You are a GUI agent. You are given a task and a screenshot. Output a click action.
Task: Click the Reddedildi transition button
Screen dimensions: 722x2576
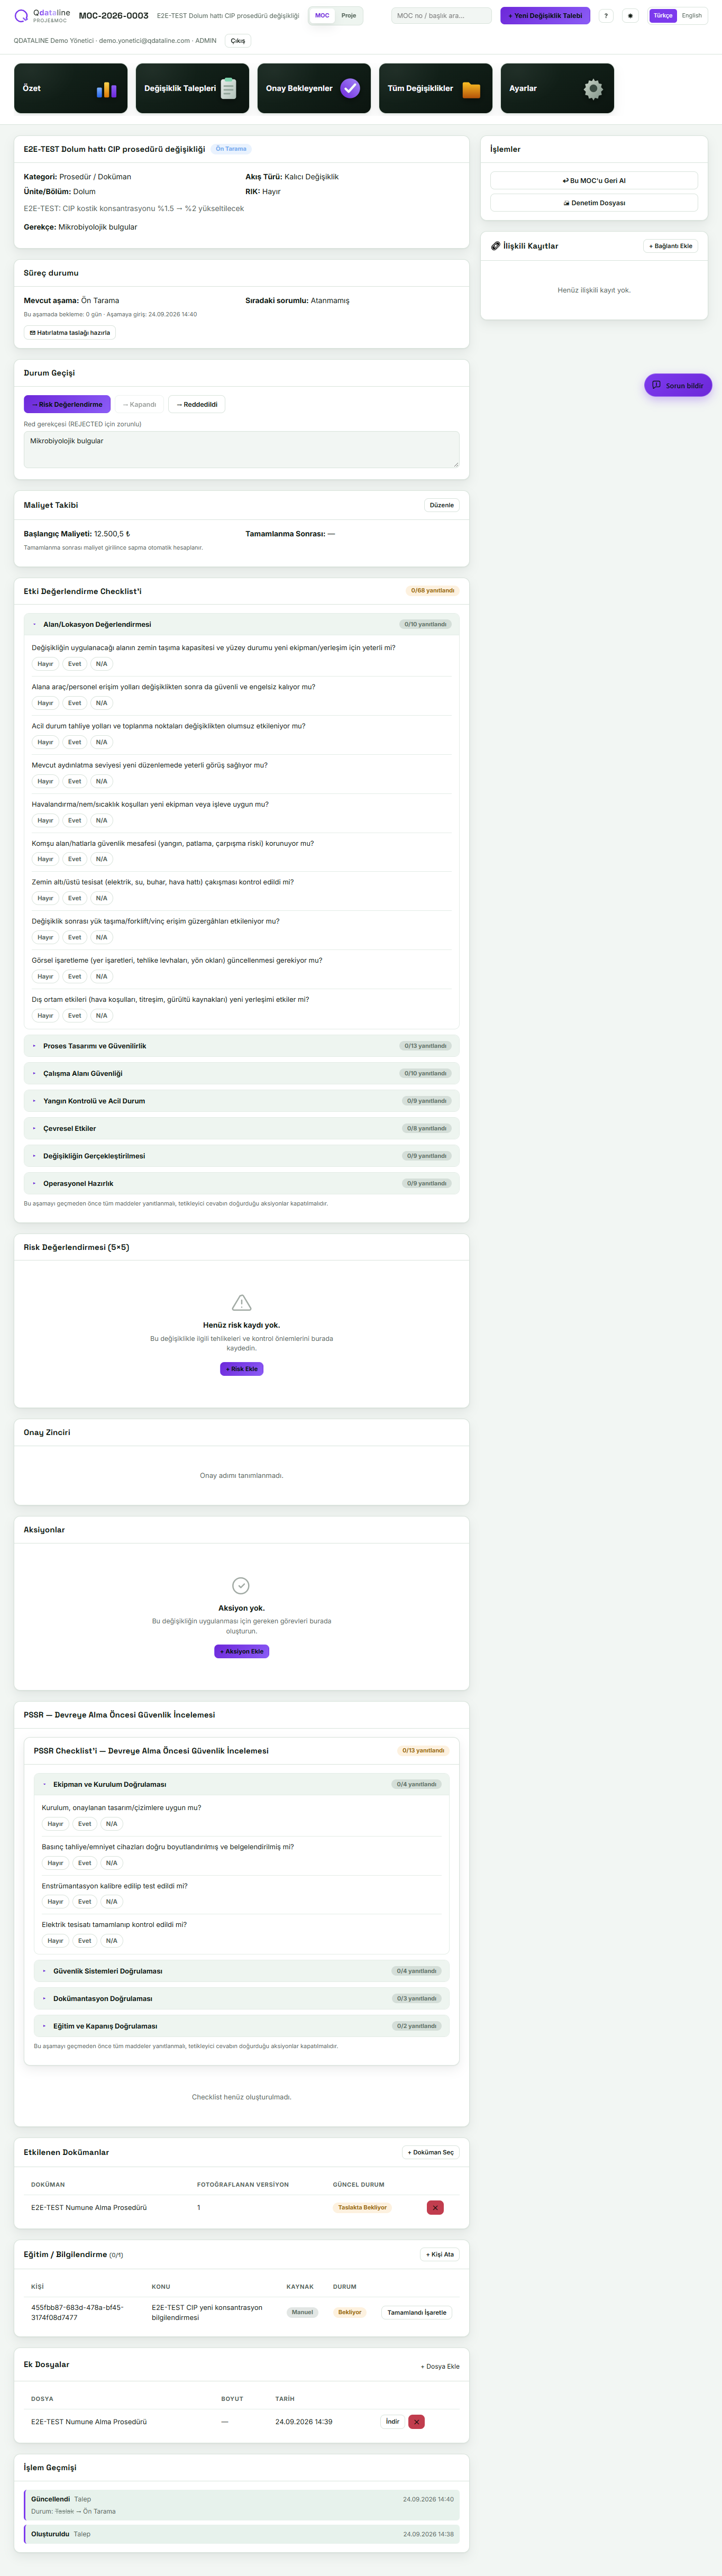coord(197,404)
